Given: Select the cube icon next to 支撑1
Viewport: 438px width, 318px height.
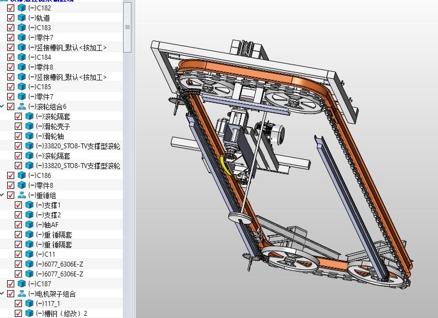Looking at the screenshot, I should (30, 205).
